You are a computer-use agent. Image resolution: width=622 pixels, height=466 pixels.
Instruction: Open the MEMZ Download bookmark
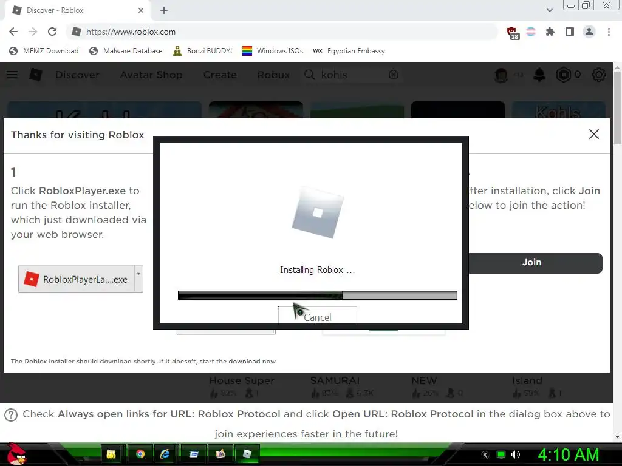[x=44, y=51]
